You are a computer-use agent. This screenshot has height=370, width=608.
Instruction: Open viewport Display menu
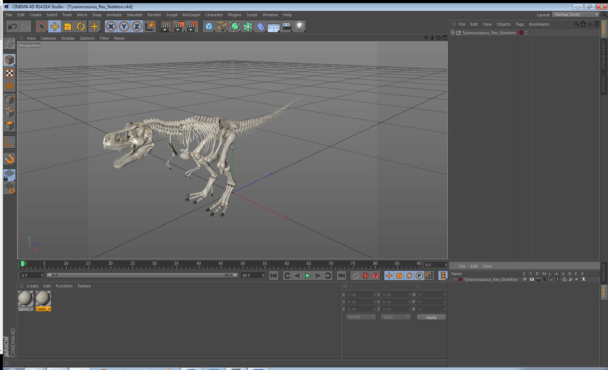(x=68, y=38)
